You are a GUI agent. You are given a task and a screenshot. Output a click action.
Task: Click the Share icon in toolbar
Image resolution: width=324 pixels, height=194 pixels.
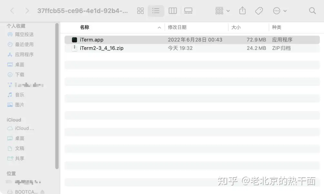242,11
